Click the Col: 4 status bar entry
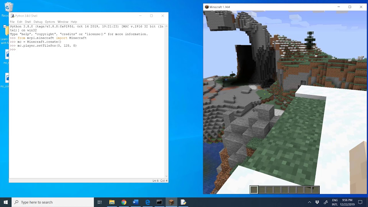 [164, 181]
